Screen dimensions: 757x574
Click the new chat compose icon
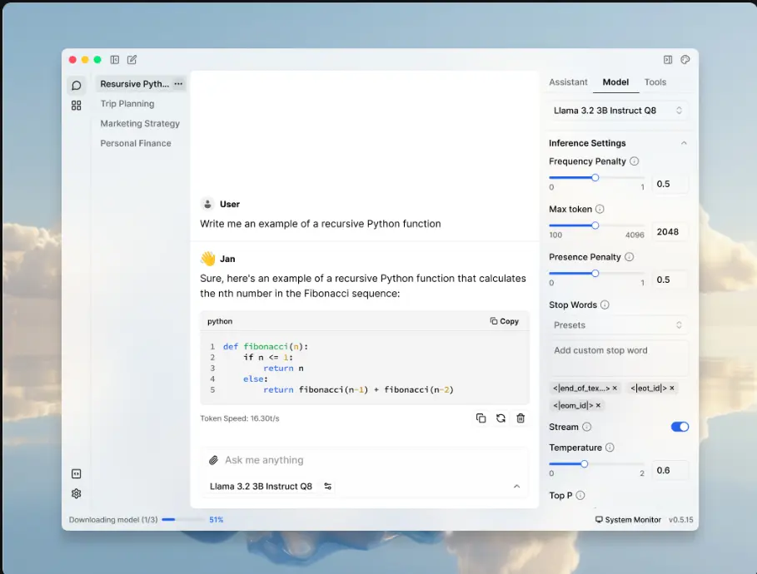(132, 60)
